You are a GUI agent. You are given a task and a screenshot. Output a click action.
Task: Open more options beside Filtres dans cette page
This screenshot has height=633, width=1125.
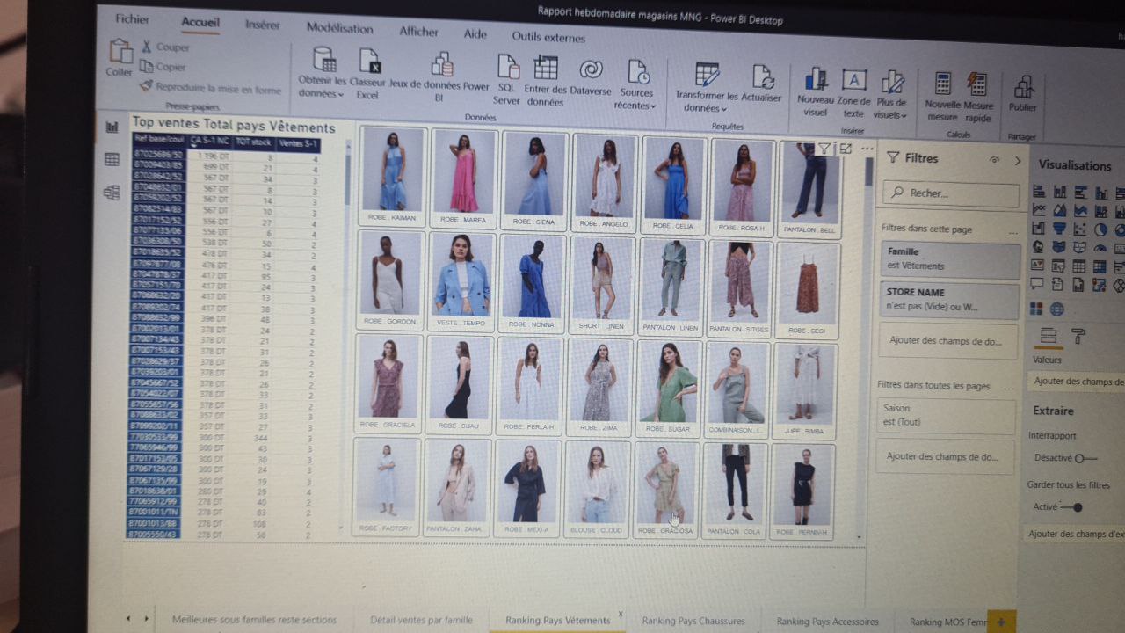click(1012, 231)
